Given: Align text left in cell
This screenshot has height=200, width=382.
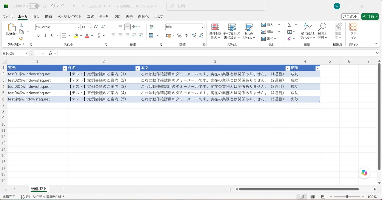Looking at the screenshot, I should click(113, 35).
